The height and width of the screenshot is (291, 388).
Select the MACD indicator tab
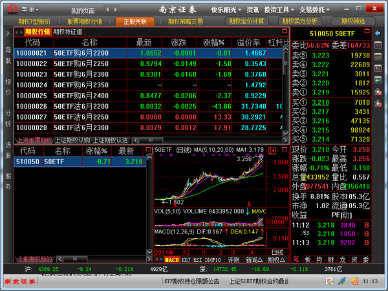pos(172,259)
